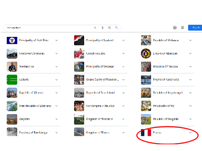
Task: Click the Province of Bumbunga label
Action: 33,133
